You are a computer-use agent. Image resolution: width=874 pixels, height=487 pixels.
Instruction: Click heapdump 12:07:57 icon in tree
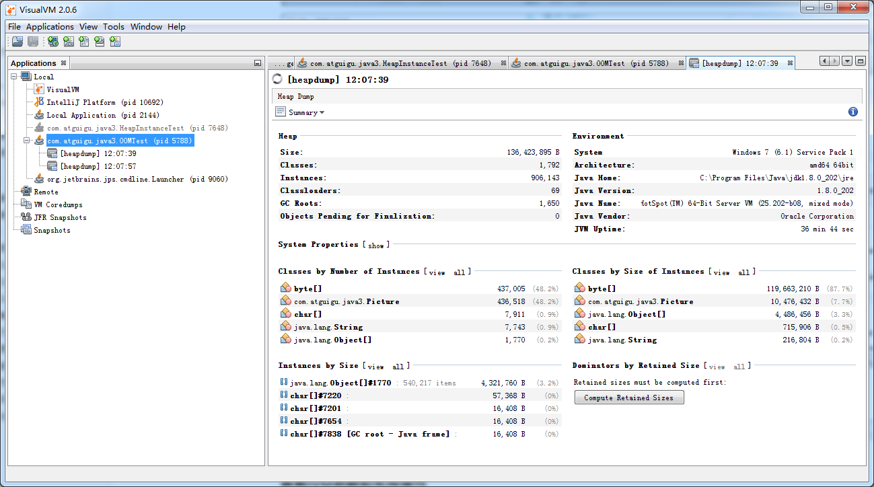tap(52, 166)
